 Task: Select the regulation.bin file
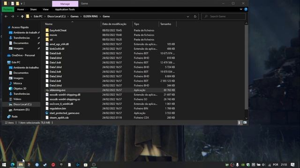[58, 108]
